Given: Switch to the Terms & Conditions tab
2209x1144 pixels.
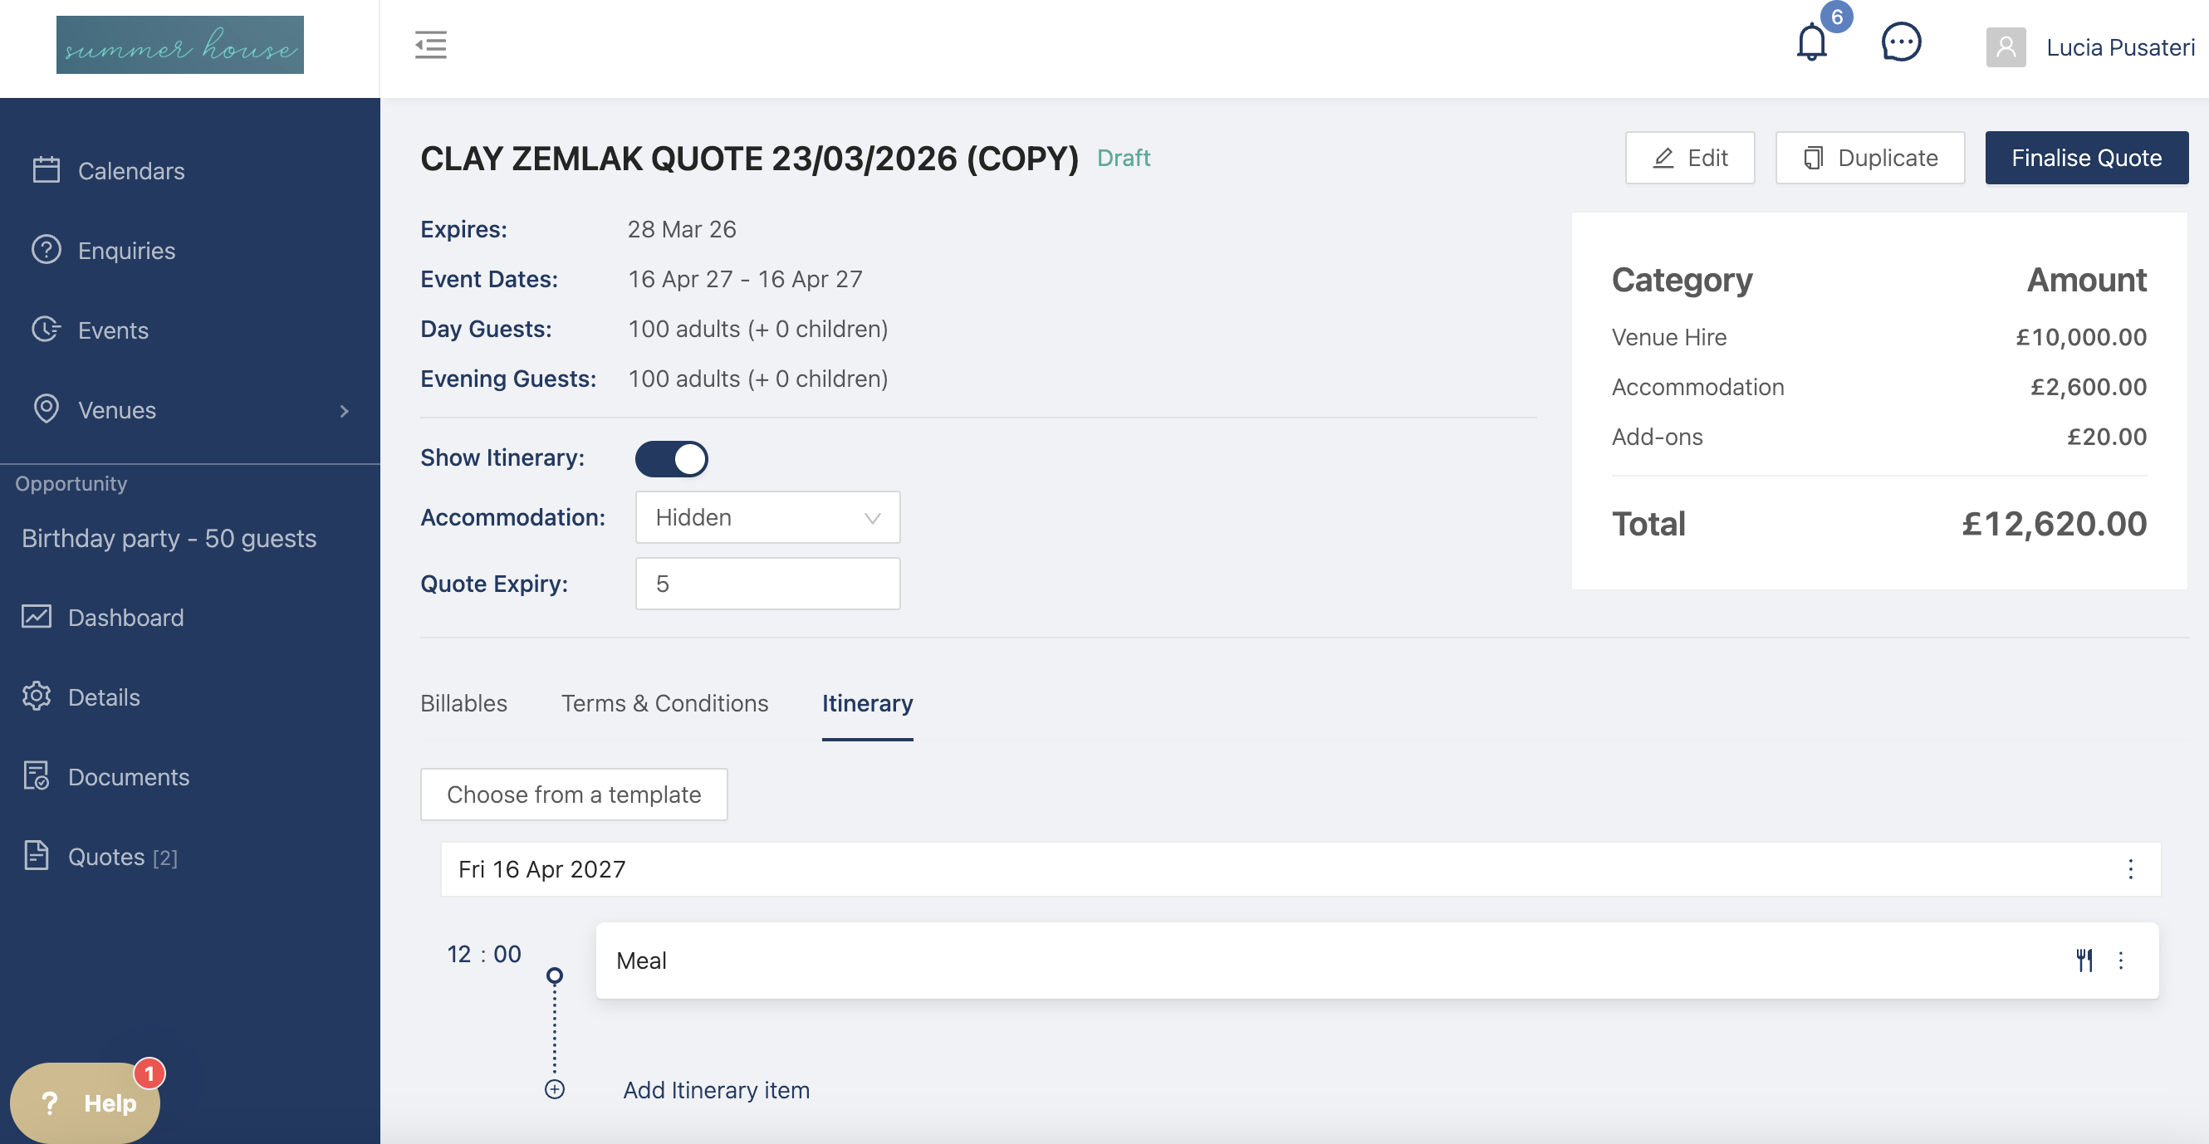Looking at the screenshot, I should coord(664,703).
